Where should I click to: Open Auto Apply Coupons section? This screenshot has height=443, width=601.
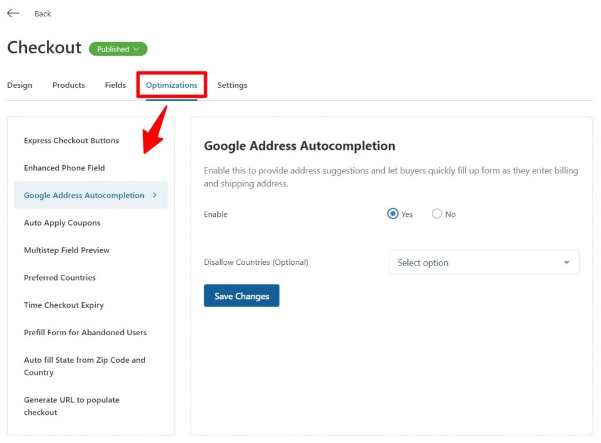(62, 223)
